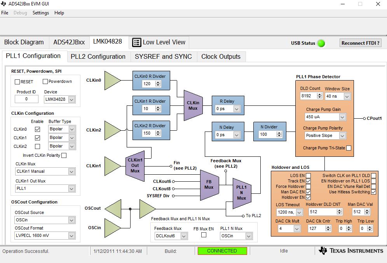Toggle Invert CLKin Polarity checkbox
Viewport: 387px width, 263px height.
pos(64,155)
